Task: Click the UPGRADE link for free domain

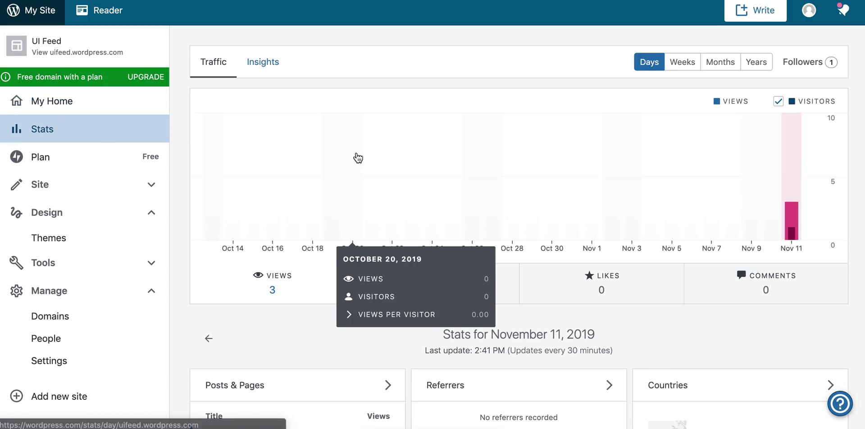Action: (145, 77)
